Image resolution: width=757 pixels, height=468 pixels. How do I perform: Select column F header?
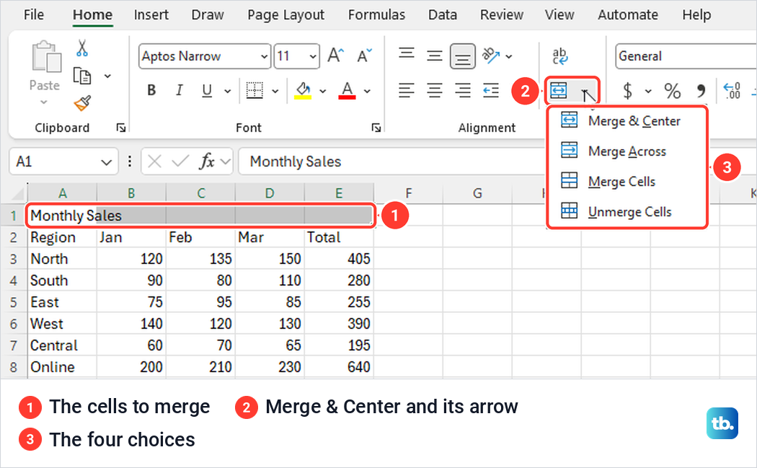[409, 193]
